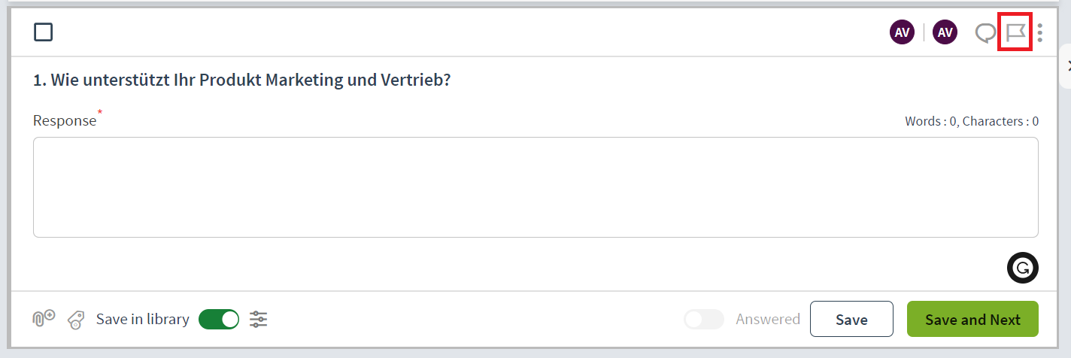Open the tag icon to add tags
Viewport: 1071px width, 358px height.
pyautogui.click(x=75, y=320)
